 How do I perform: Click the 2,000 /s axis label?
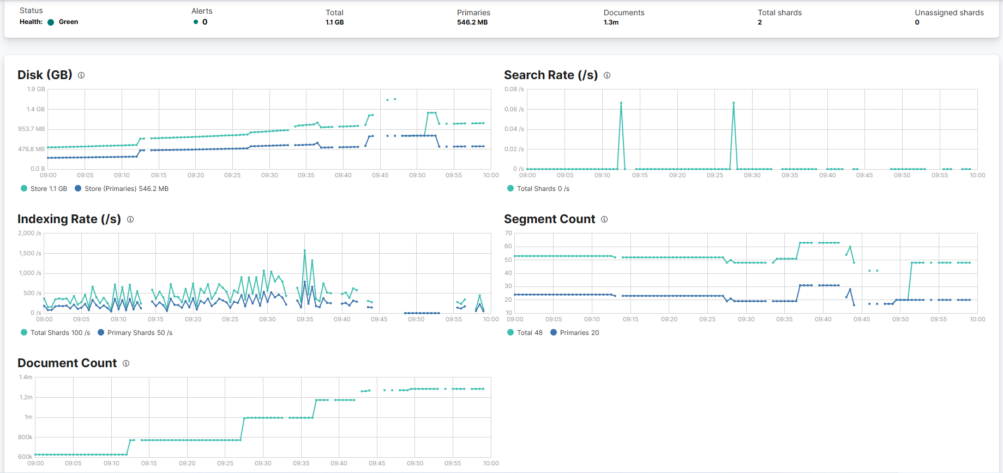(x=30, y=233)
